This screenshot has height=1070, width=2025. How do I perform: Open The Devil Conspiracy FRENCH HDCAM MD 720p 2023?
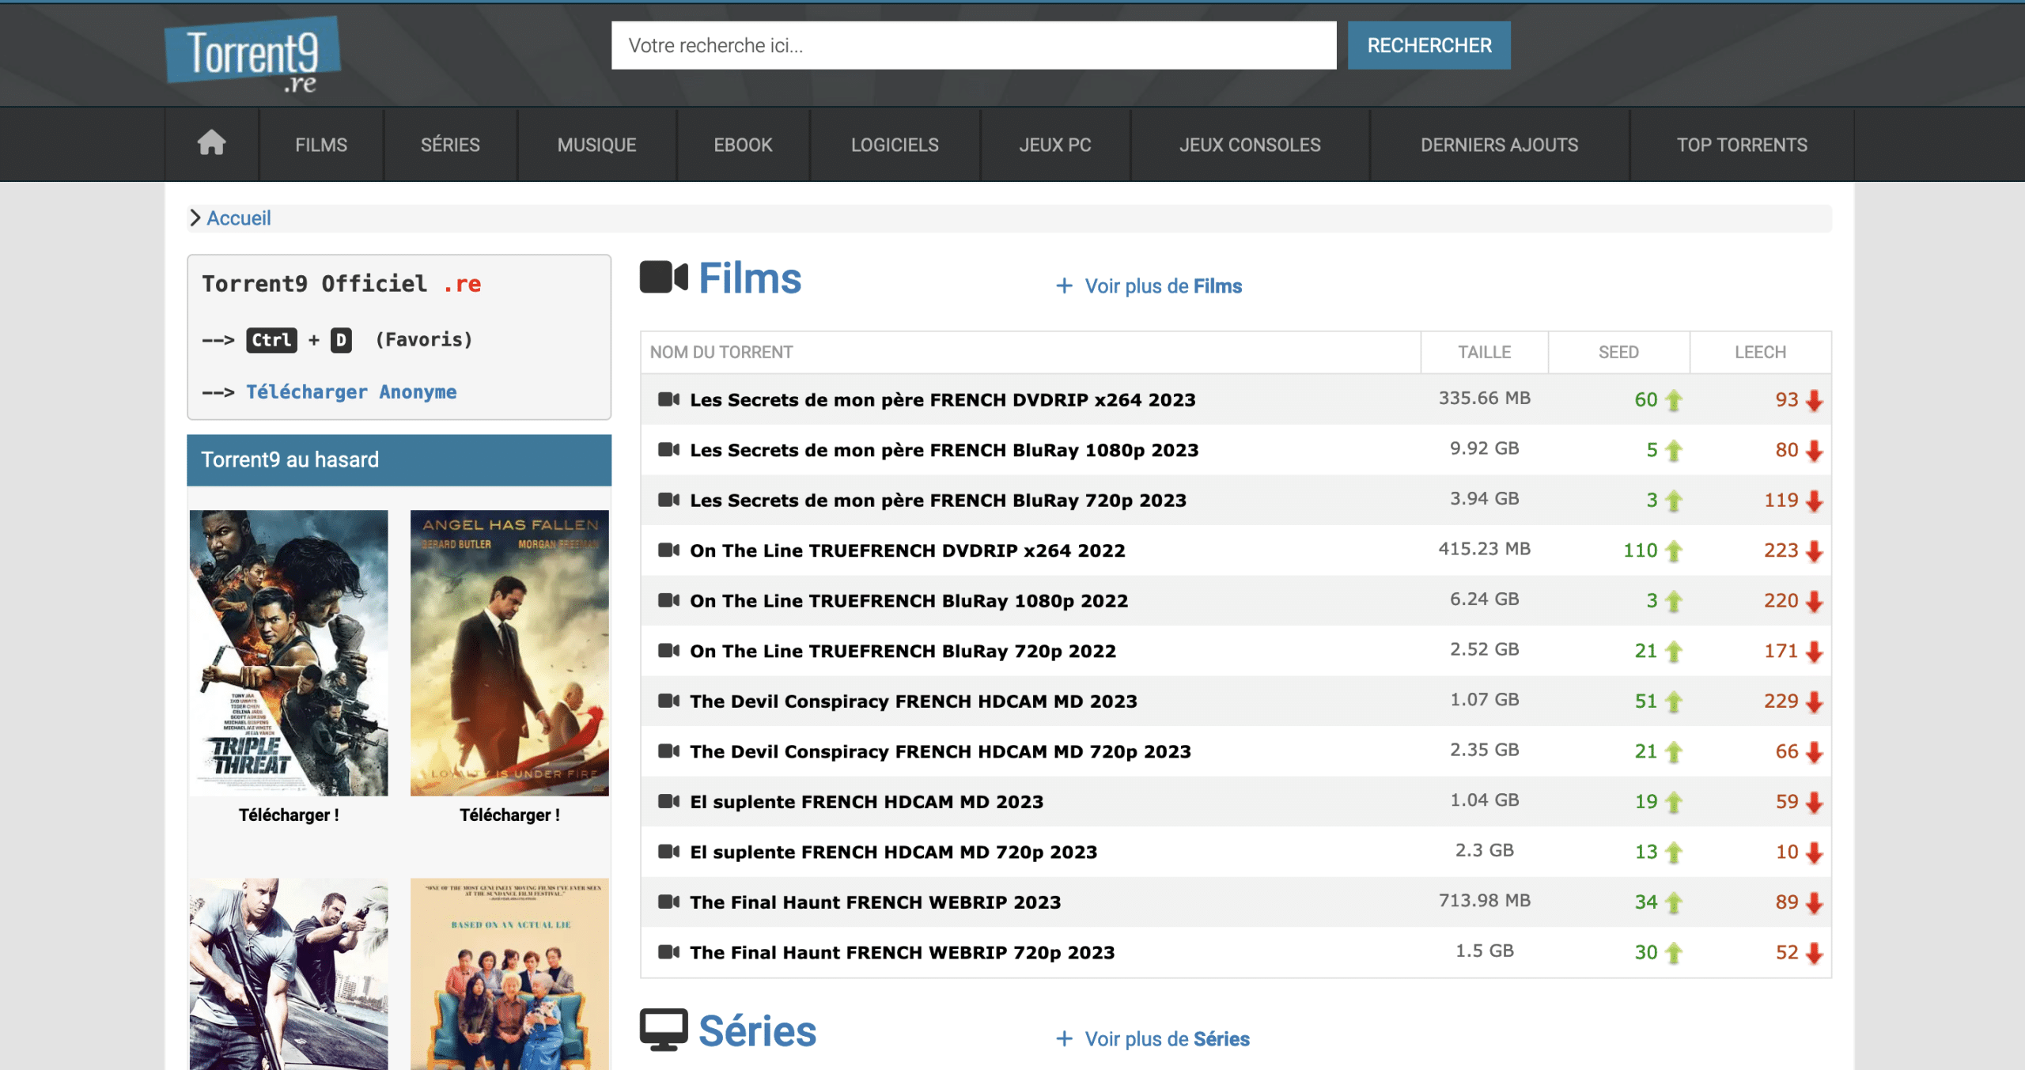point(941,751)
